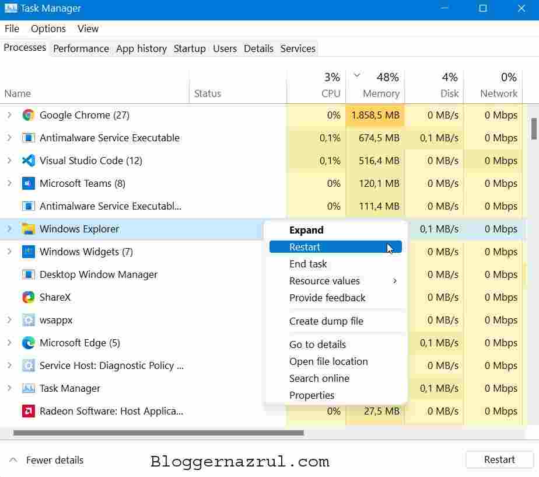Switch to the App history tab
This screenshot has width=539, height=477.
pos(141,48)
